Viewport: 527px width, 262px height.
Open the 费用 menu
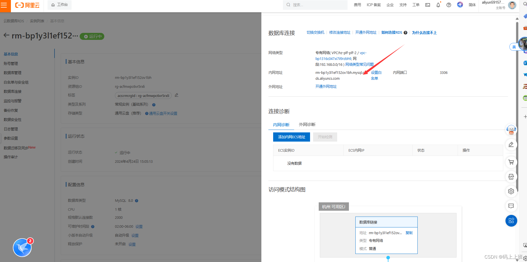pos(357,5)
